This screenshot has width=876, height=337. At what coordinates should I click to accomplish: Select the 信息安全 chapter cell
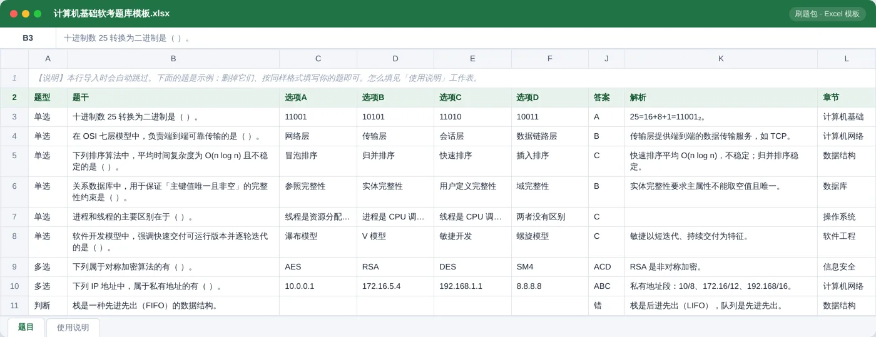click(x=847, y=267)
